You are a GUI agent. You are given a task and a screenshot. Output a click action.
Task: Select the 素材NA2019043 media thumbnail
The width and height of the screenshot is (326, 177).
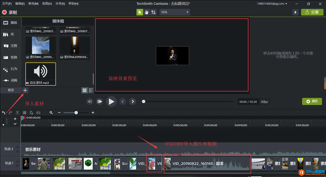[75, 48]
